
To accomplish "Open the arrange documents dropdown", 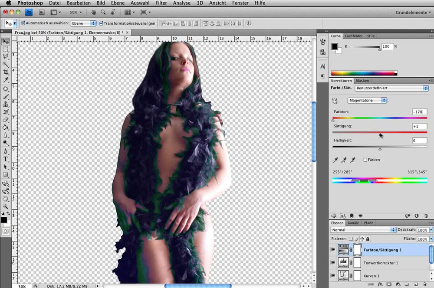I will point(129,12).
